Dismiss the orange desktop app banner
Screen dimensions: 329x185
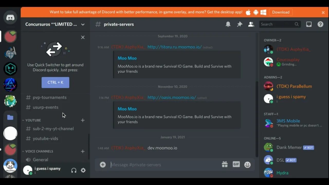pos(323,12)
